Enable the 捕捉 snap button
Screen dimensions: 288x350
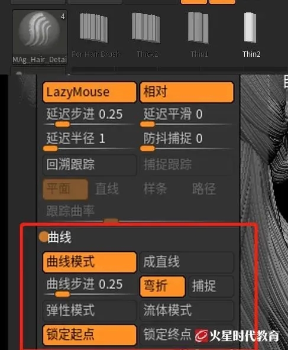211,286
